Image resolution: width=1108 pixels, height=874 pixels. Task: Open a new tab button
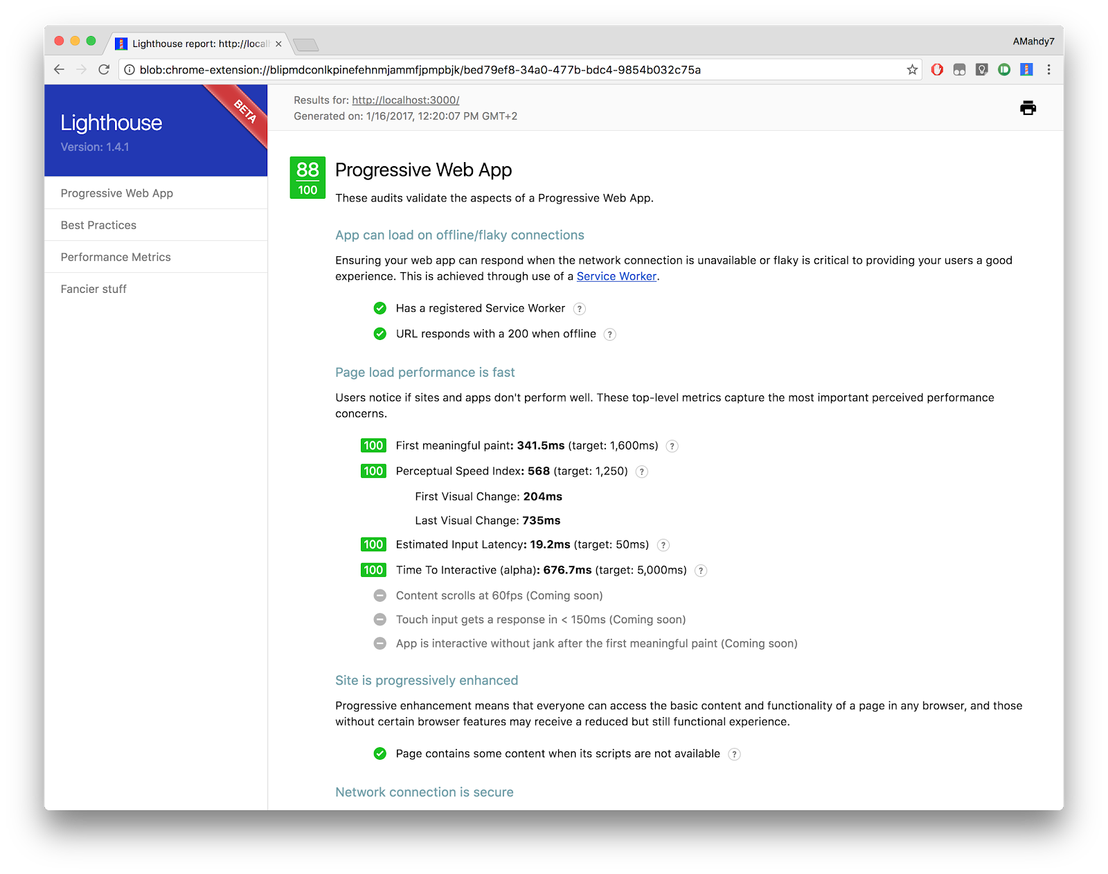[x=305, y=45]
